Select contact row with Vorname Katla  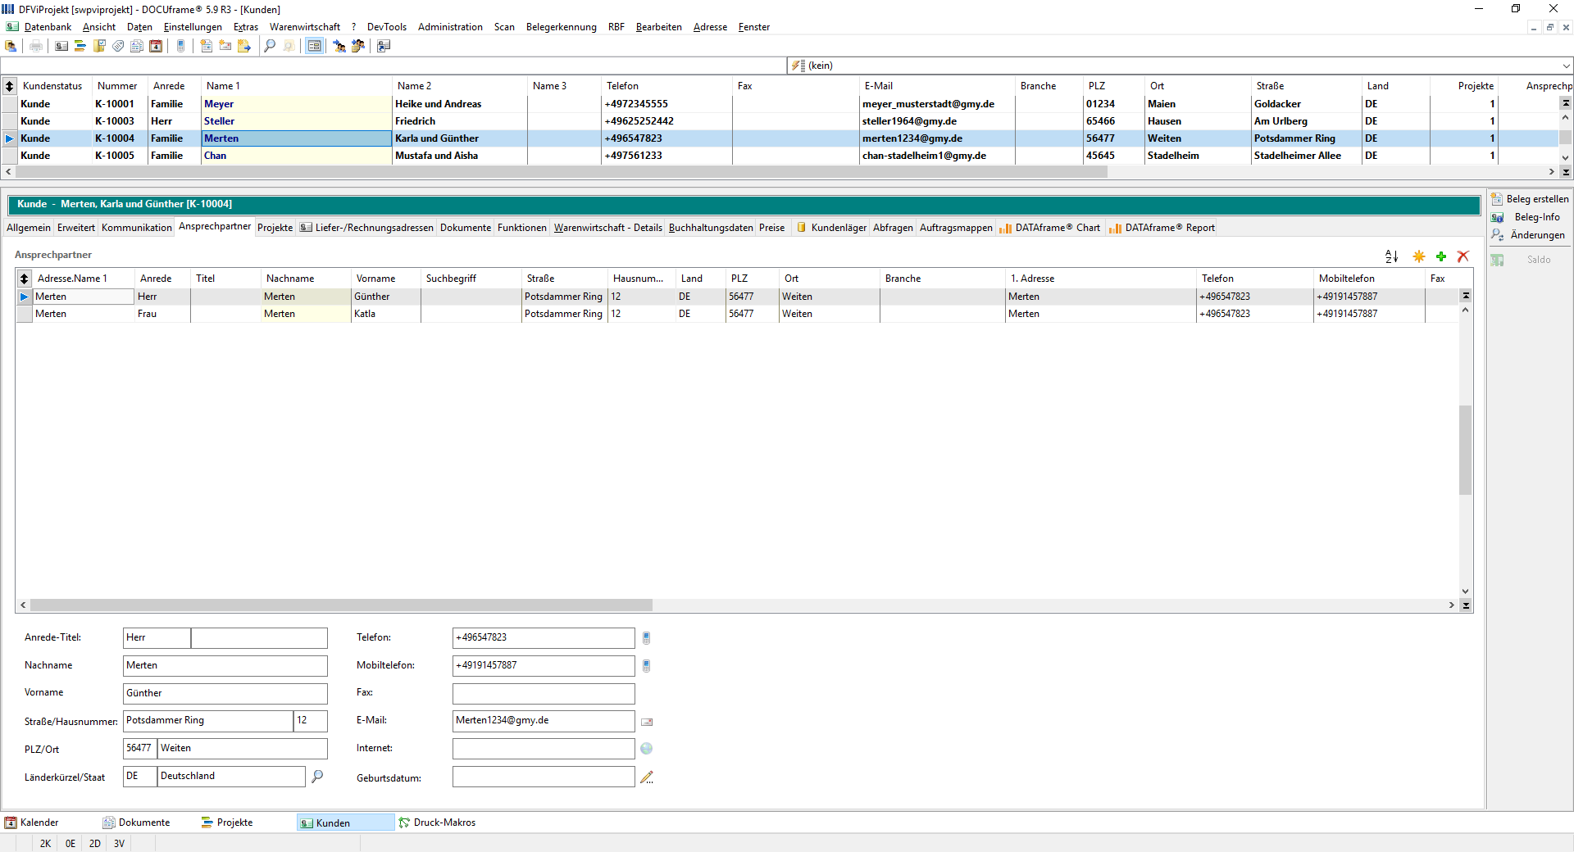(738, 314)
